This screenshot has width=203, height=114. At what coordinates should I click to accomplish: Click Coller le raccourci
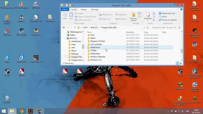point(83,20)
